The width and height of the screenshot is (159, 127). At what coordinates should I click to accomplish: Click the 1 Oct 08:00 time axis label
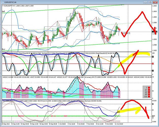[x=62, y=124]
